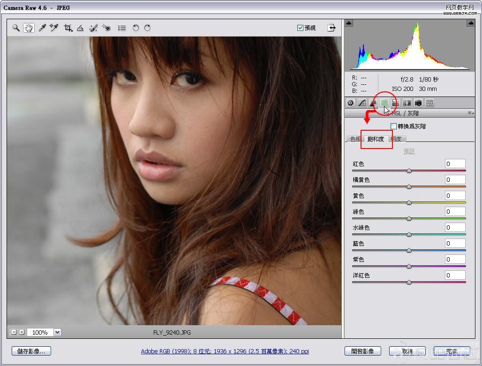The image size is (482, 366).
Task: Switch to the 明度 luminance tab
Action: click(x=398, y=139)
